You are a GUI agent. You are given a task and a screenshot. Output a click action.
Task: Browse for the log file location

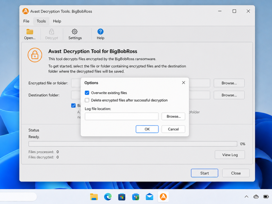point(173,116)
